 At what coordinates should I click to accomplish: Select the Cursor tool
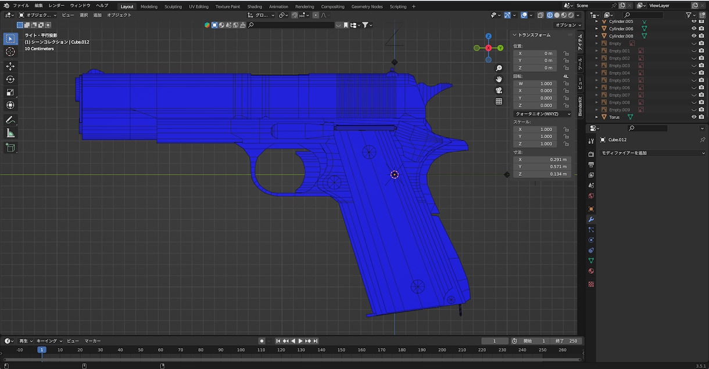tap(10, 52)
